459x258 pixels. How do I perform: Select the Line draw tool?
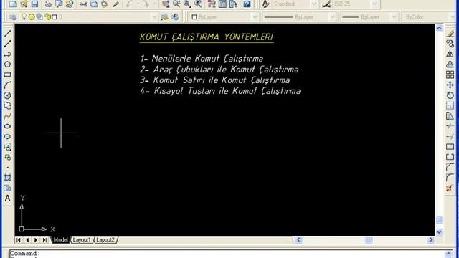(8, 34)
